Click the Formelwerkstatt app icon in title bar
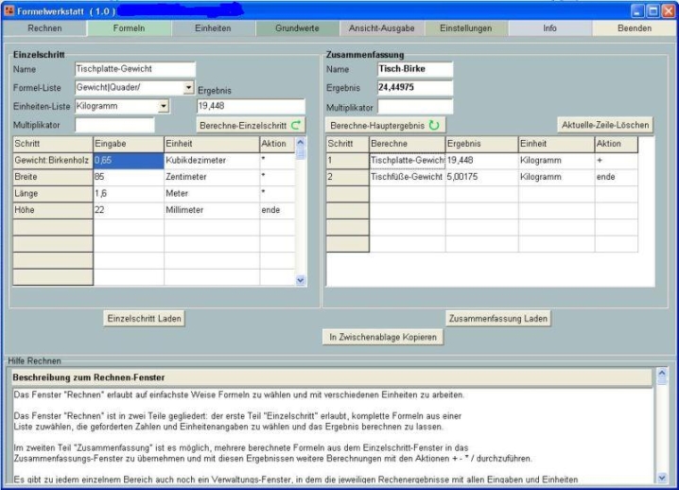 click(x=8, y=8)
